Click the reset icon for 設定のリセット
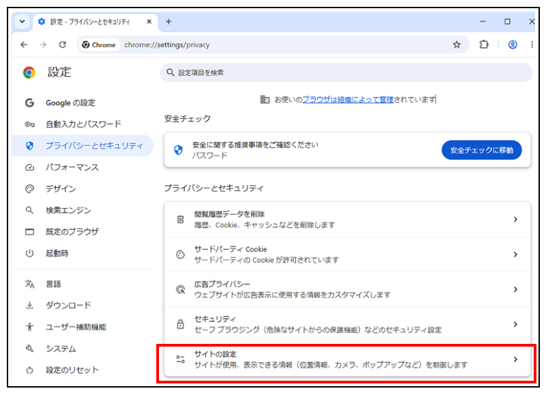Screen dimensions: 546x393 pyautogui.click(x=29, y=370)
